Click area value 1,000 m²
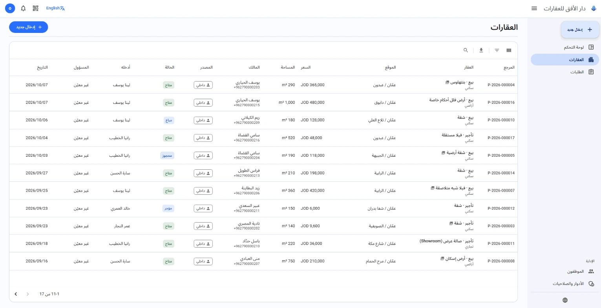 (287, 103)
